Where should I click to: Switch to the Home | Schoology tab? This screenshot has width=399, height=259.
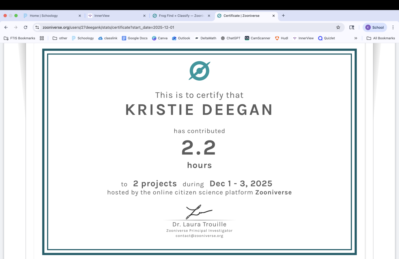pos(52,16)
